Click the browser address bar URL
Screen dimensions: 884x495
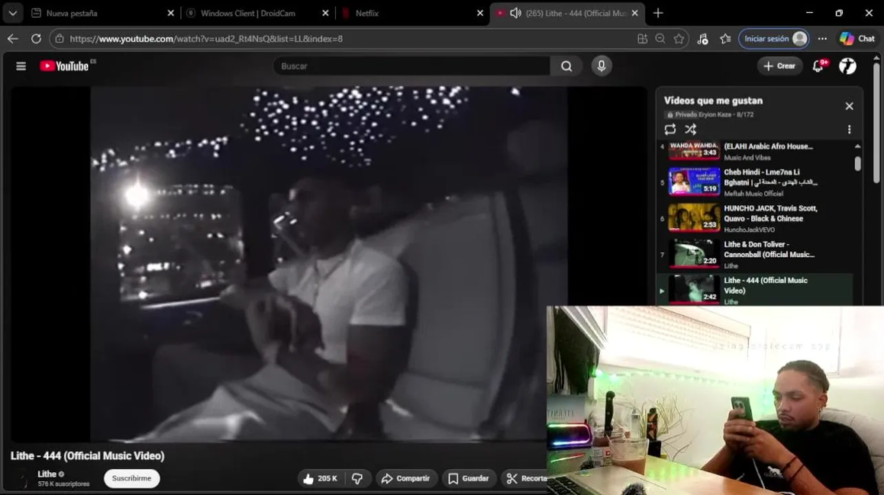click(x=207, y=38)
